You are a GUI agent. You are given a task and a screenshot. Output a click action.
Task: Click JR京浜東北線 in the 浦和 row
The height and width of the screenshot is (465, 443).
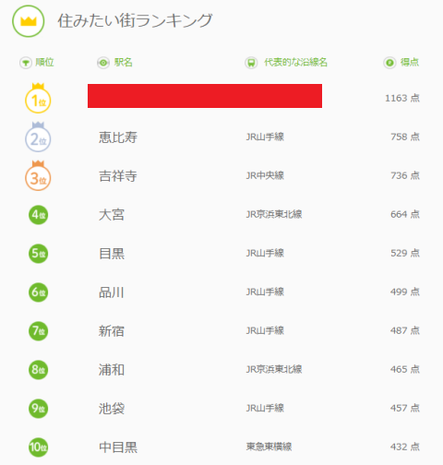point(274,369)
